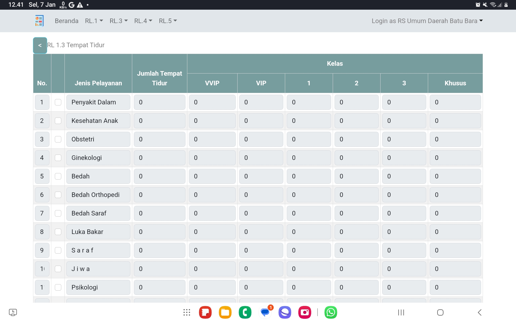The width and height of the screenshot is (516, 322).
Task: Click Kelas 1 field for Luka Bakar
Action: click(x=309, y=232)
